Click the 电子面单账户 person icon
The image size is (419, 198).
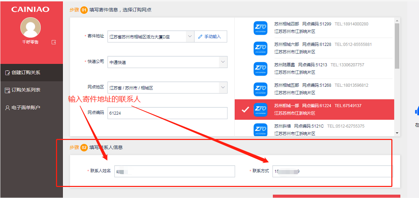point(7,108)
